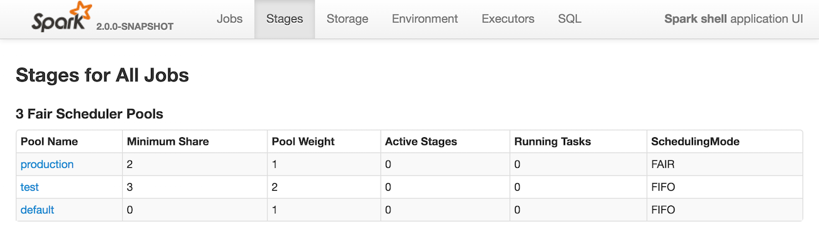Switch to the Storage tab
819x238 pixels.
point(347,19)
